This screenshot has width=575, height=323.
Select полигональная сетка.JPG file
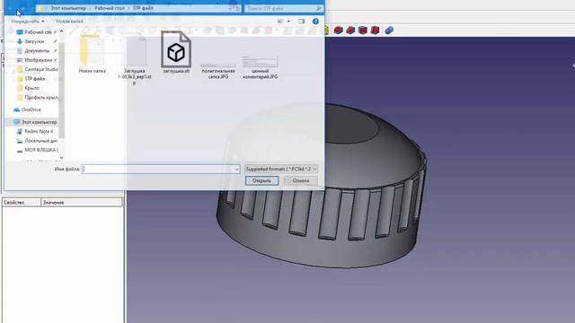pos(218,71)
